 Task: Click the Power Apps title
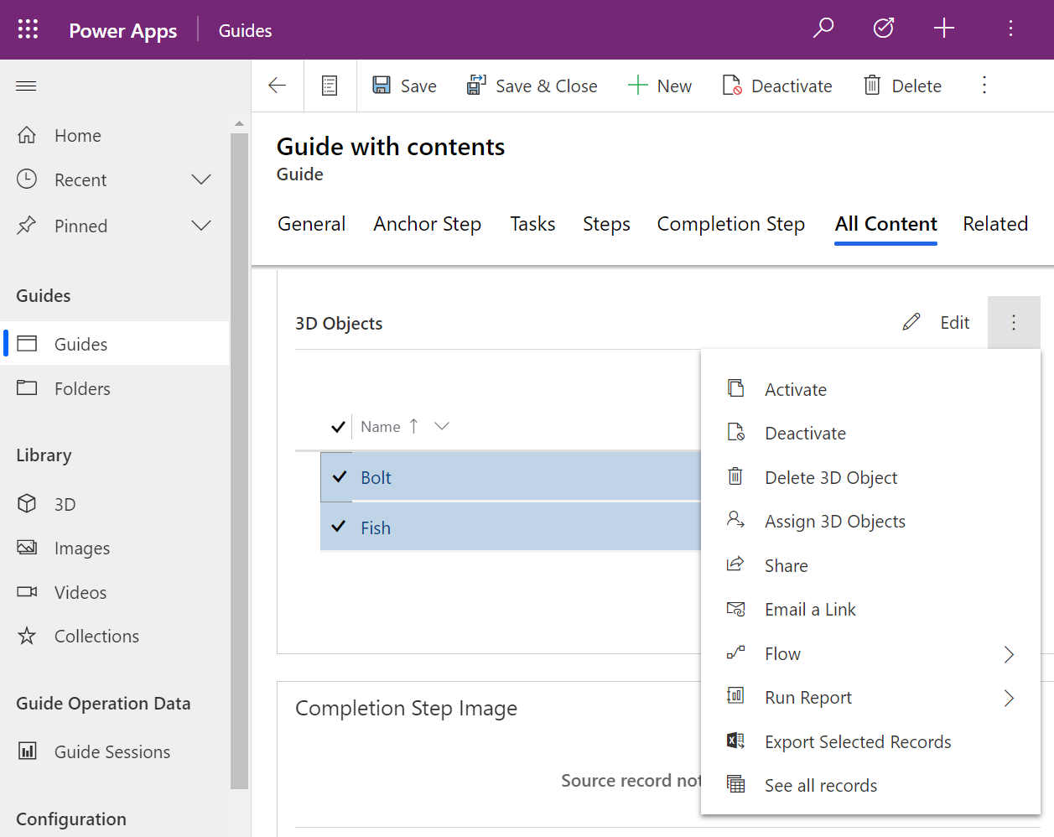pyautogui.click(x=122, y=30)
